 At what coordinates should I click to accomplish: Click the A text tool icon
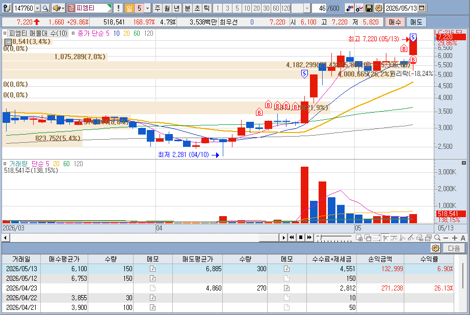(463, 238)
